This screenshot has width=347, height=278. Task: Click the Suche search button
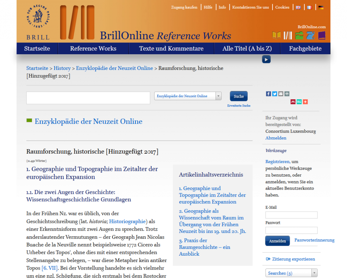239,96
